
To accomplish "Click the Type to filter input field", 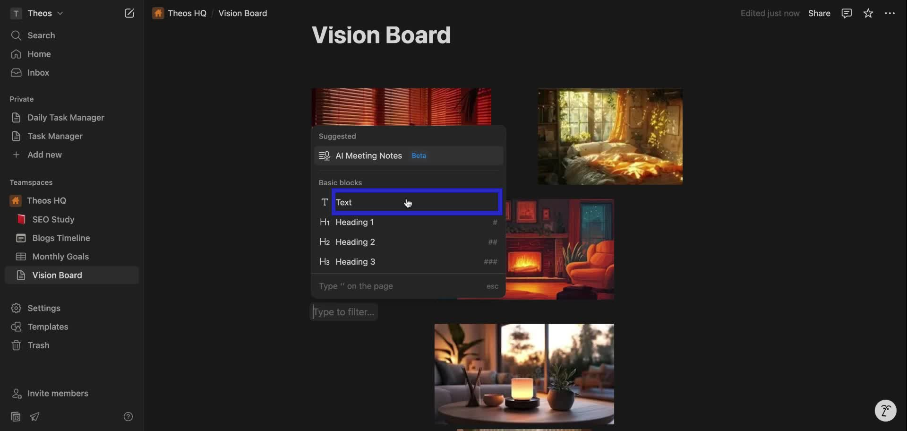I will pyautogui.click(x=344, y=312).
